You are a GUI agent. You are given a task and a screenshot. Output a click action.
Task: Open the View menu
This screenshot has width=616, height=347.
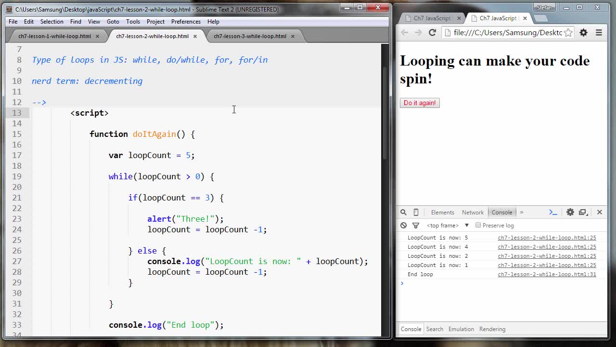(x=94, y=21)
